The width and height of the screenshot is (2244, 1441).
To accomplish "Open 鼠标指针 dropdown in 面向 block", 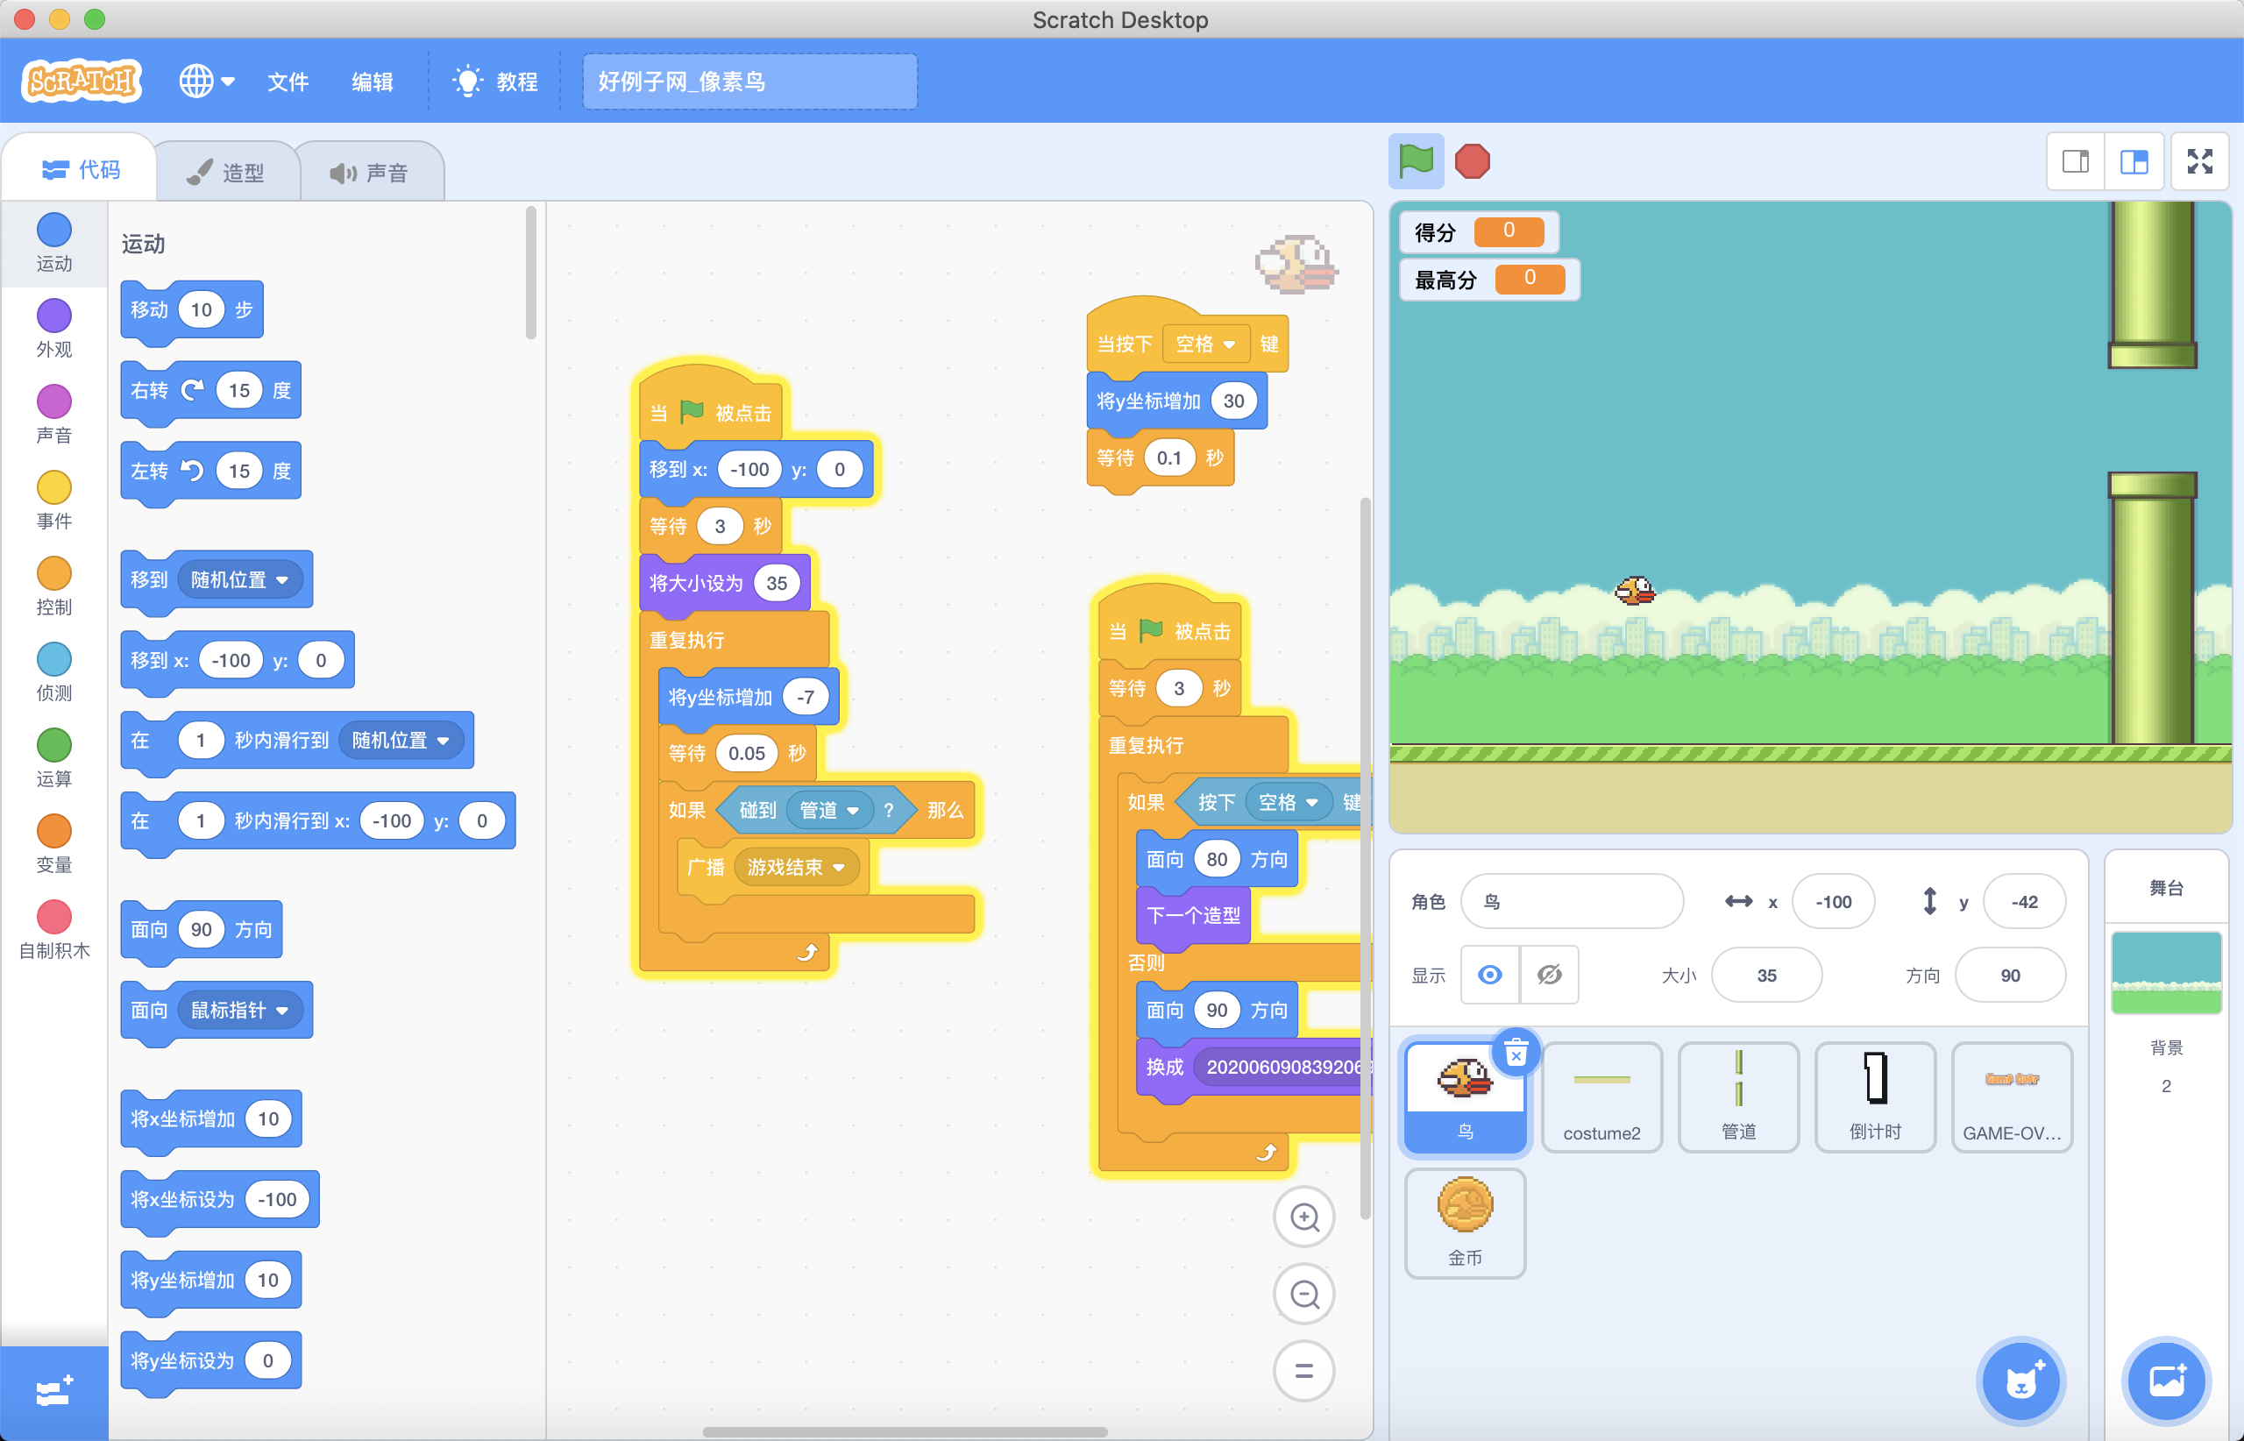I will 239,1010.
